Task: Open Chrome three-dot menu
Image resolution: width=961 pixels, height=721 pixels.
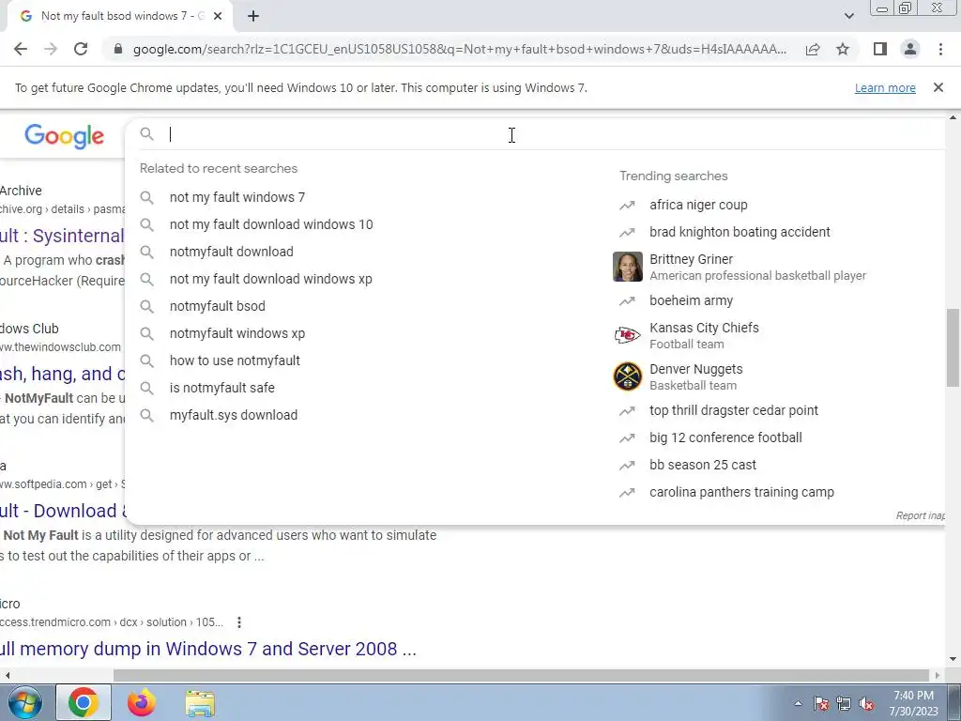Action: click(x=940, y=49)
